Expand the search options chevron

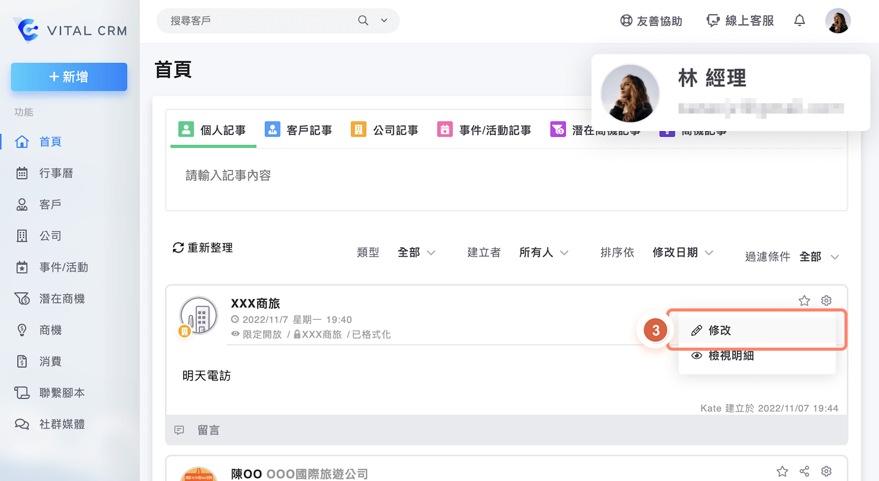tap(384, 20)
